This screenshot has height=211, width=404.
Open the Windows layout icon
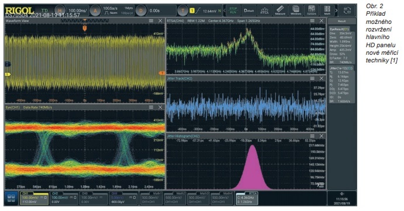tap(296, 10)
